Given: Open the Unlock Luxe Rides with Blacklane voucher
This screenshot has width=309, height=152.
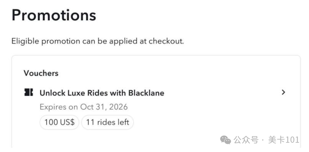Looking at the screenshot, I should 102,93.
